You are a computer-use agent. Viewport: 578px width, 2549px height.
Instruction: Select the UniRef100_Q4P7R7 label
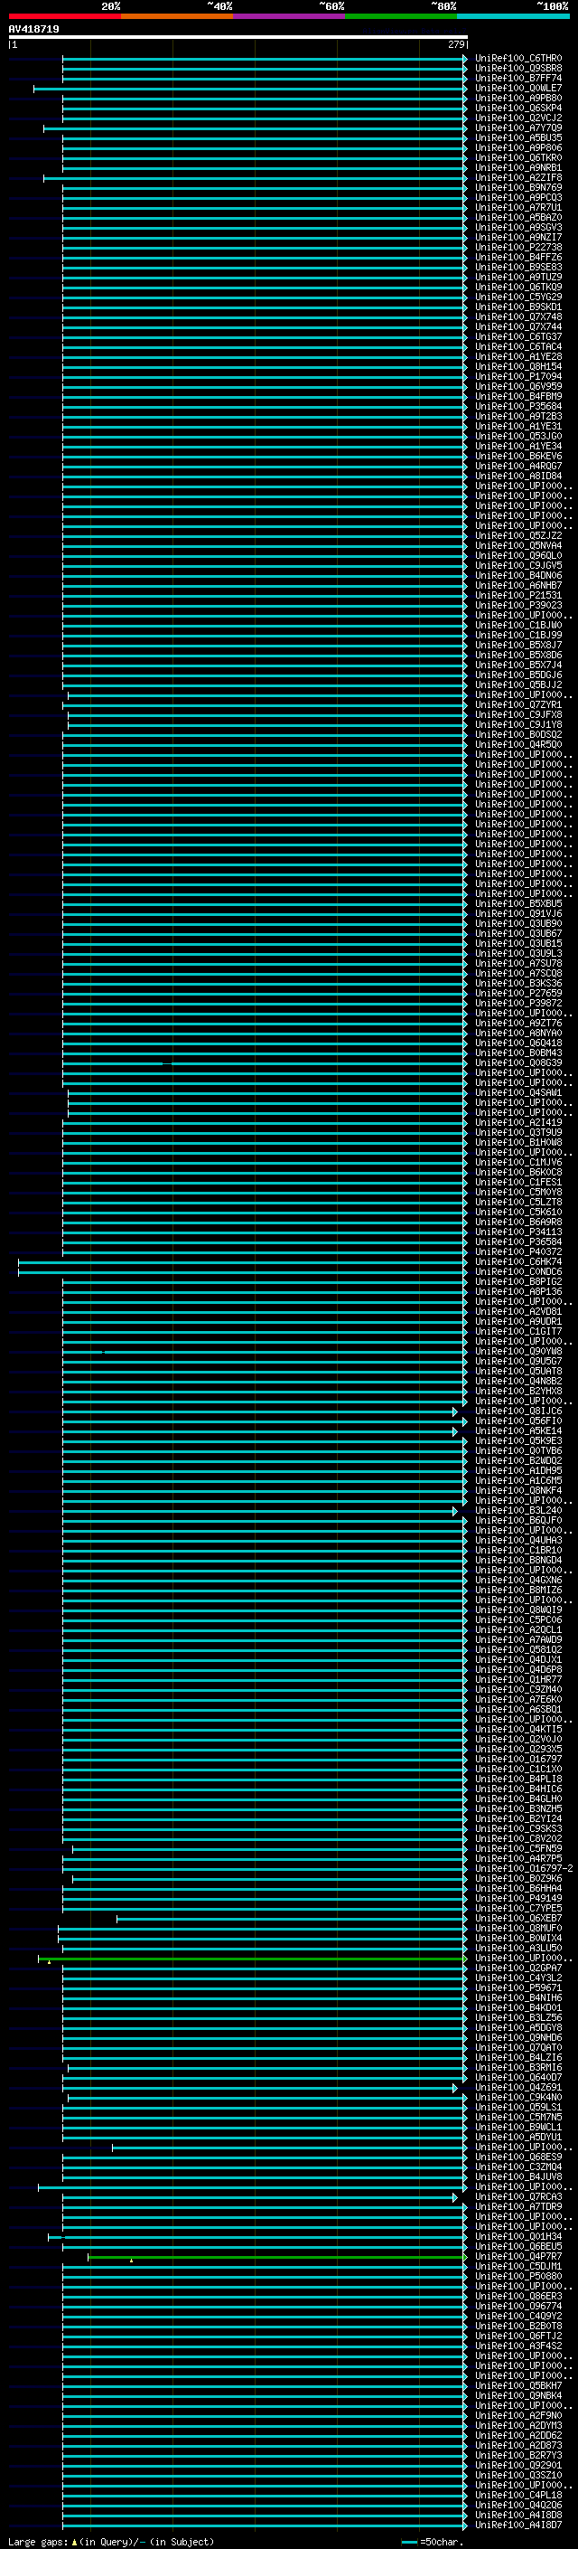click(517, 2256)
